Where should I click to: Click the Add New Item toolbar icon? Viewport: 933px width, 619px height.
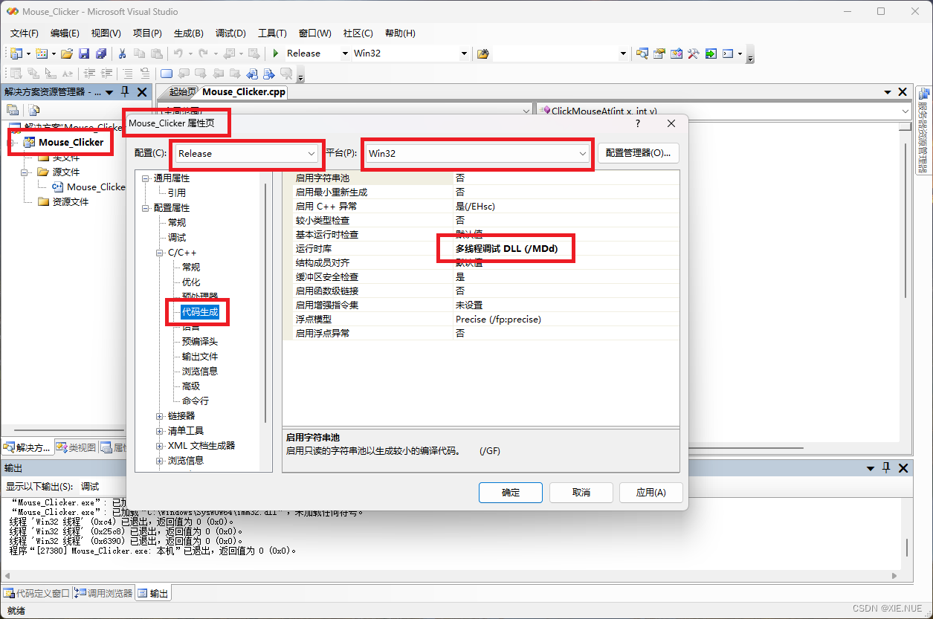point(41,54)
